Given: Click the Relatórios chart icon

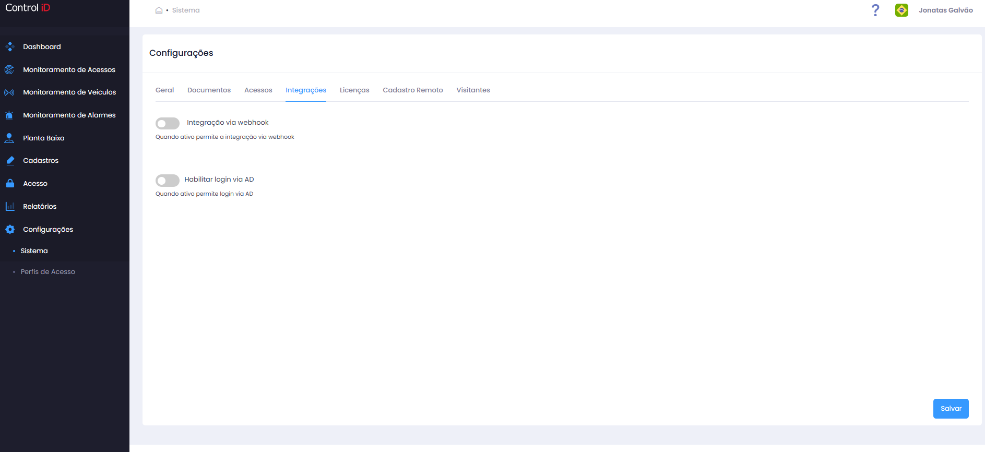Looking at the screenshot, I should click(x=10, y=206).
